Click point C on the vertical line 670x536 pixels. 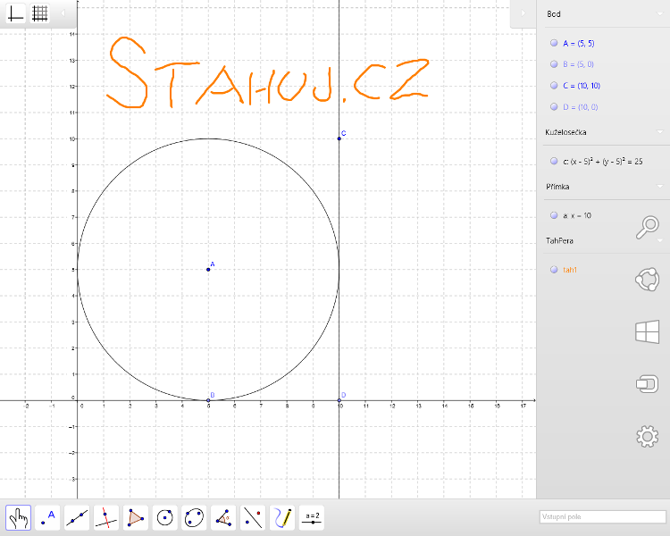point(339,138)
